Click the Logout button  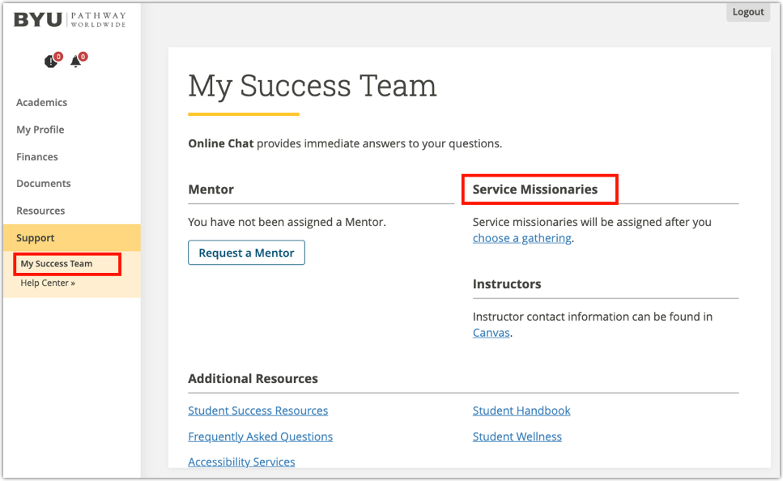(747, 11)
